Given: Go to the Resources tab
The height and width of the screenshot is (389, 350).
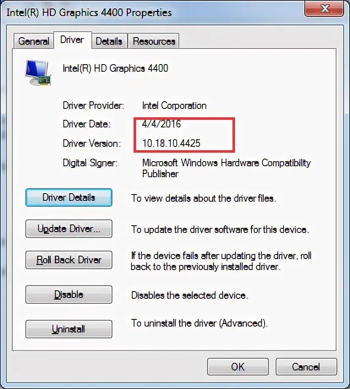Looking at the screenshot, I should (x=154, y=41).
